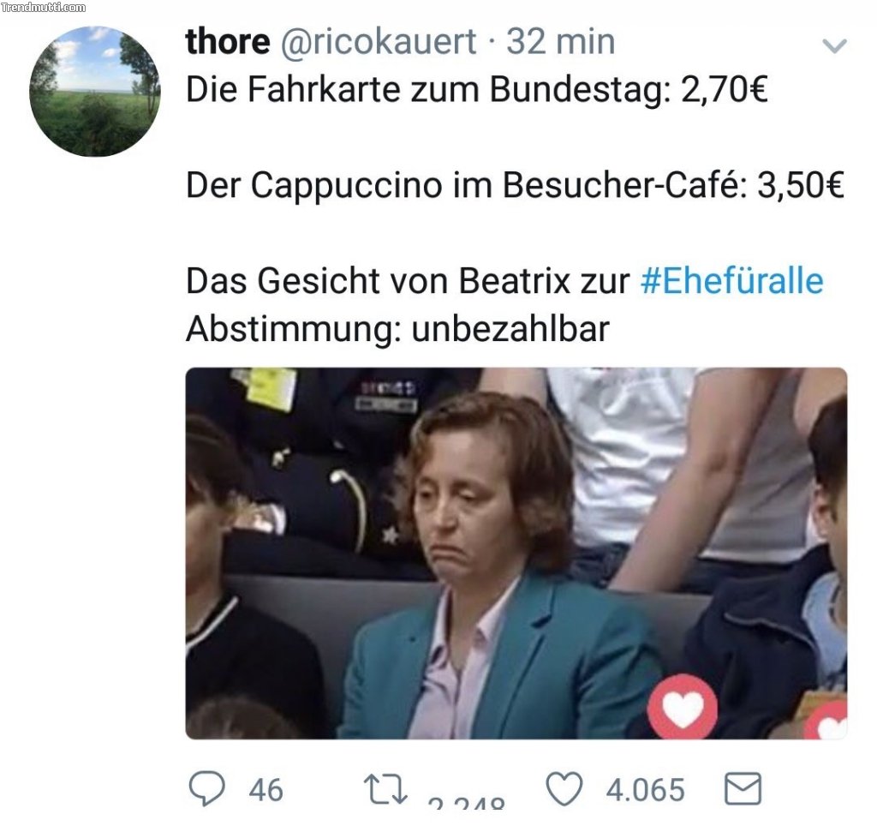Viewport: 877px width, 826px height.
Task: Visit the @ricokauert handle
Action: (x=378, y=42)
